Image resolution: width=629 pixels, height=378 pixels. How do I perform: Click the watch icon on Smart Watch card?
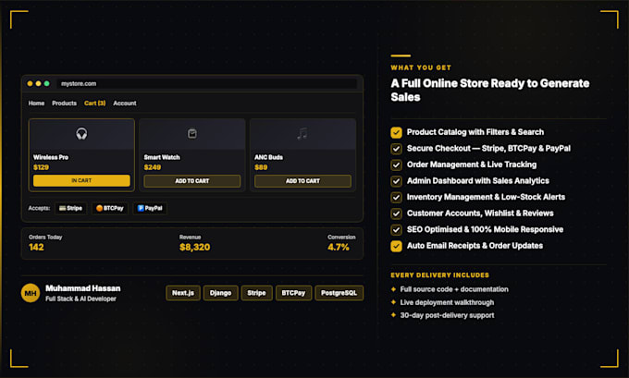(192, 133)
